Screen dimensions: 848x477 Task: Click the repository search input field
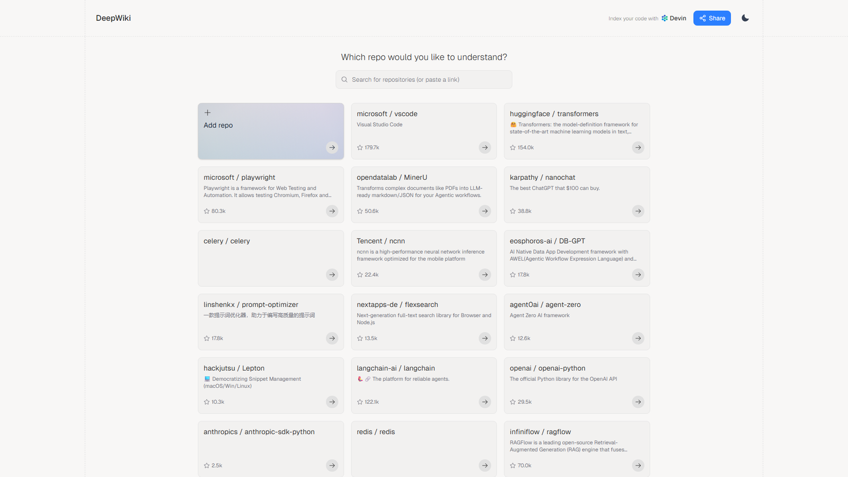point(423,79)
